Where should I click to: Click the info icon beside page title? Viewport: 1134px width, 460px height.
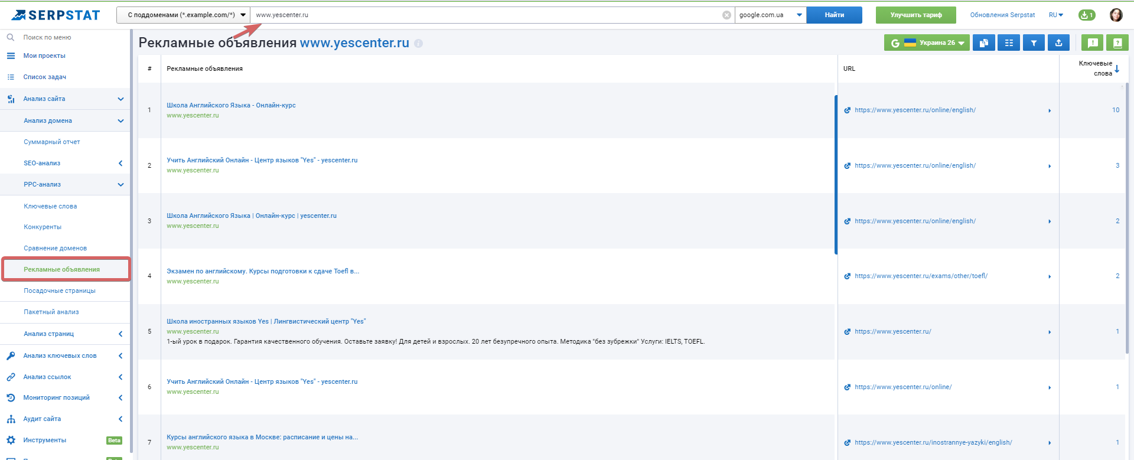(x=418, y=43)
